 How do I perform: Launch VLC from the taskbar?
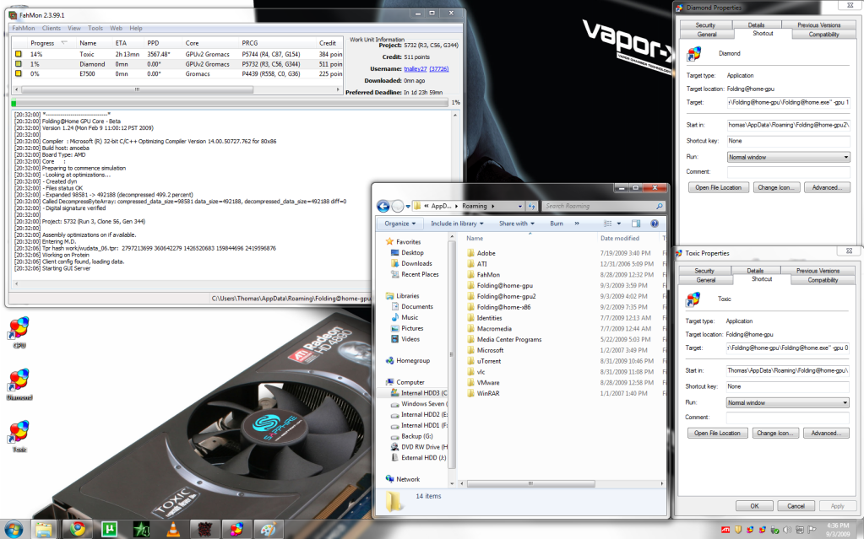172,530
